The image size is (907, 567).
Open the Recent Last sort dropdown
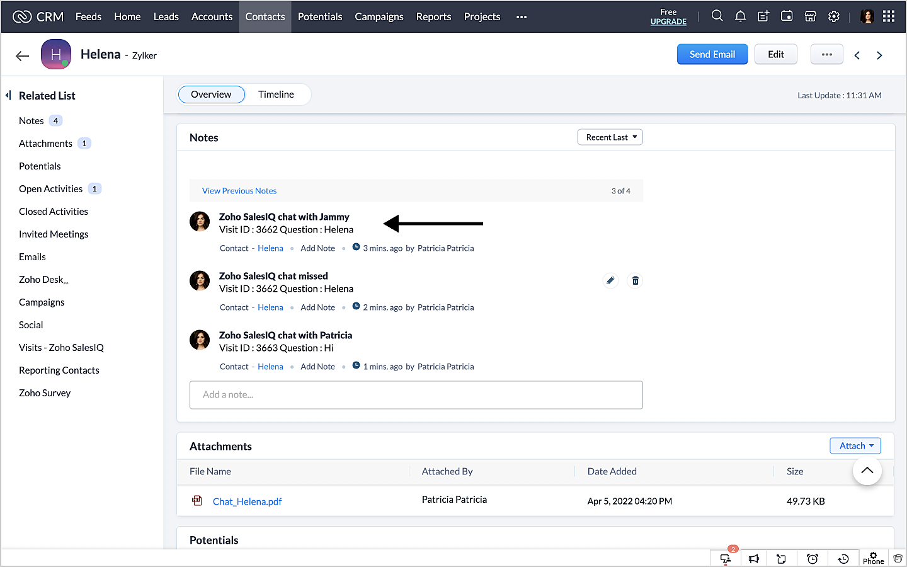[x=610, y=137]
